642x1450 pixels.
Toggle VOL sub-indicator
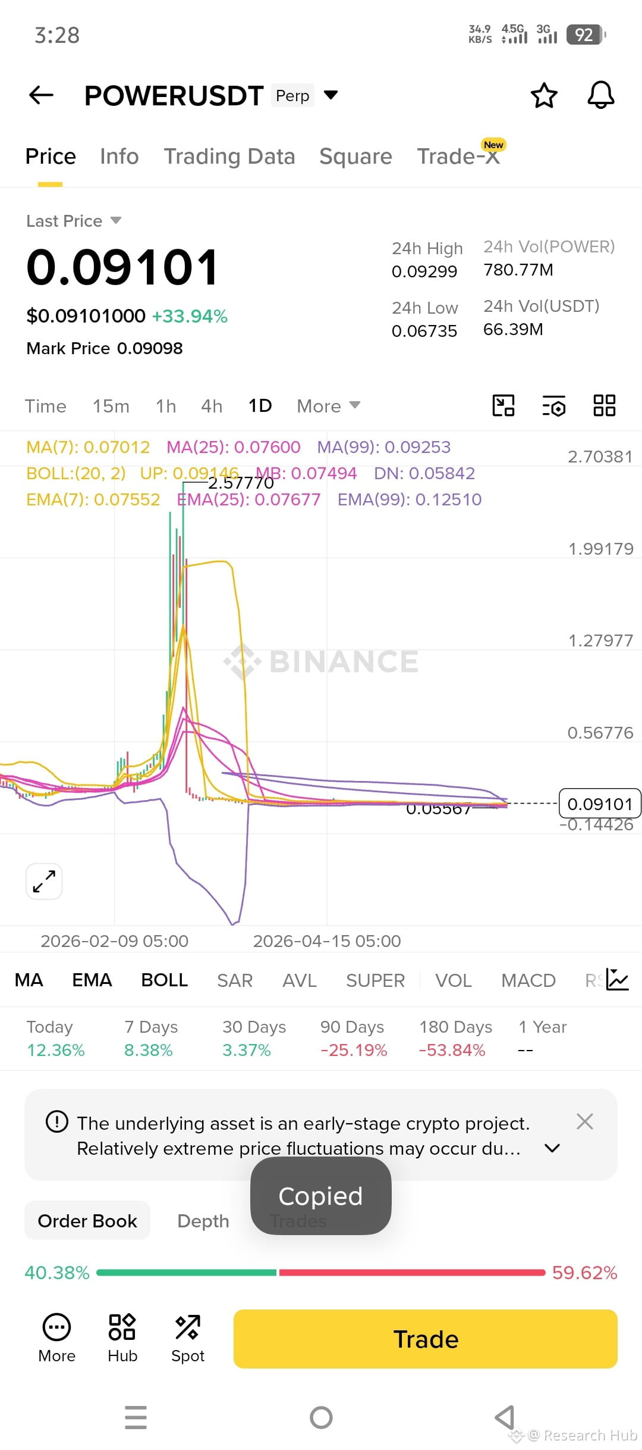tap(454, 980)
